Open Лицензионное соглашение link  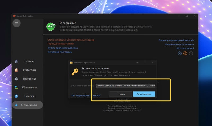179,44
